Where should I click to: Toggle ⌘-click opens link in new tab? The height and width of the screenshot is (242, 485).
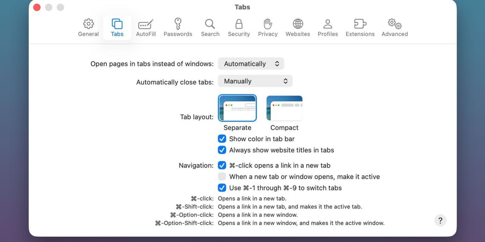[x=222, y=166]
